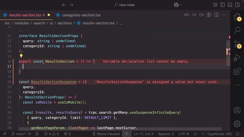Open the Run and Debug view

(237, 57)
